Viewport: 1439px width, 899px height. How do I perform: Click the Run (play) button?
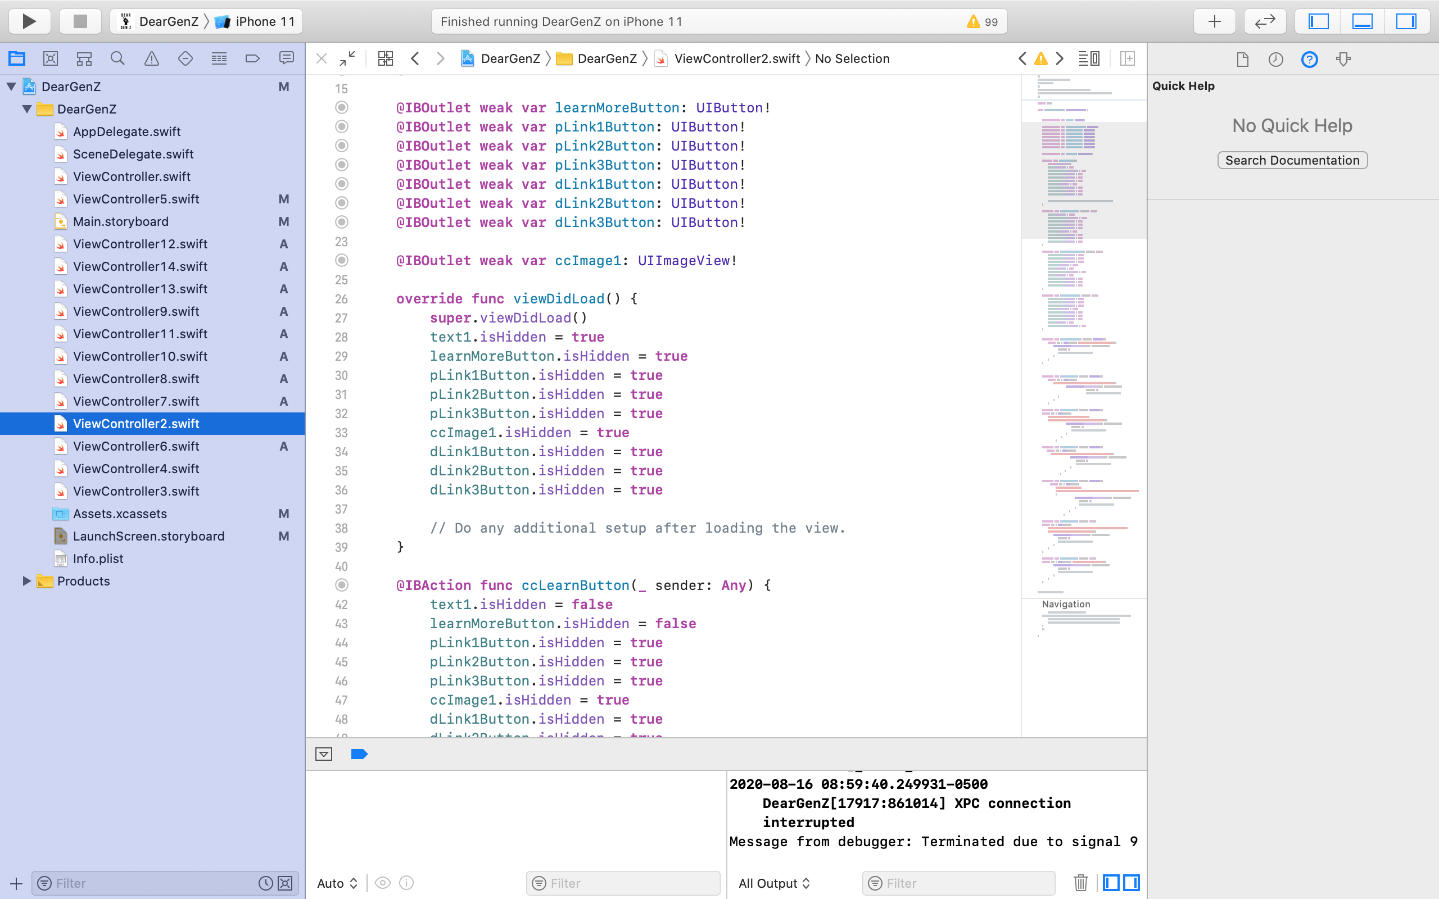click(x=29, y=21)
